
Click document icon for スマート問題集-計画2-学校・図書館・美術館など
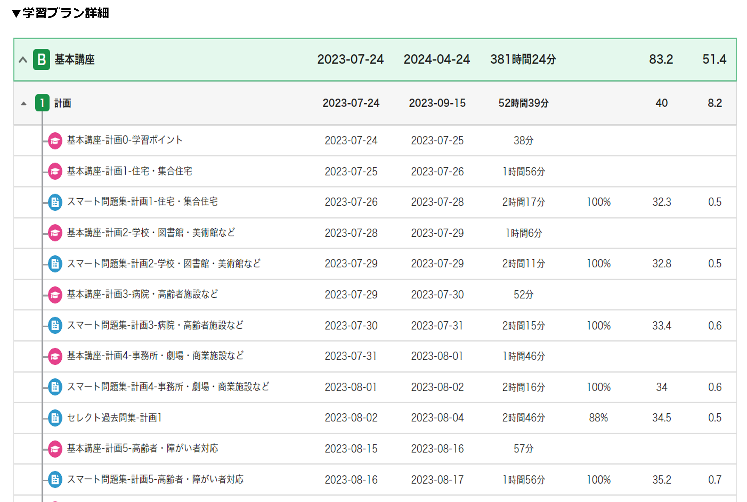point(55,264)
